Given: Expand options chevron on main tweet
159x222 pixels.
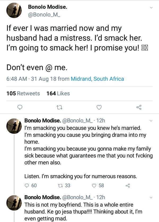Looking at the screenshot, I should pyautogui.click(x=151, y=8).
